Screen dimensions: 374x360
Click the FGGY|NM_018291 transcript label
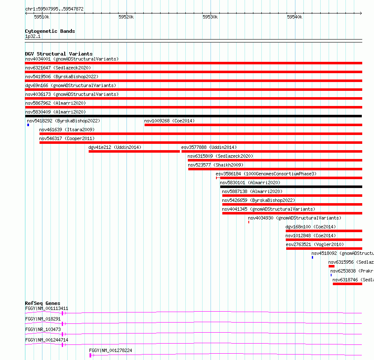(x=43, y=319)
